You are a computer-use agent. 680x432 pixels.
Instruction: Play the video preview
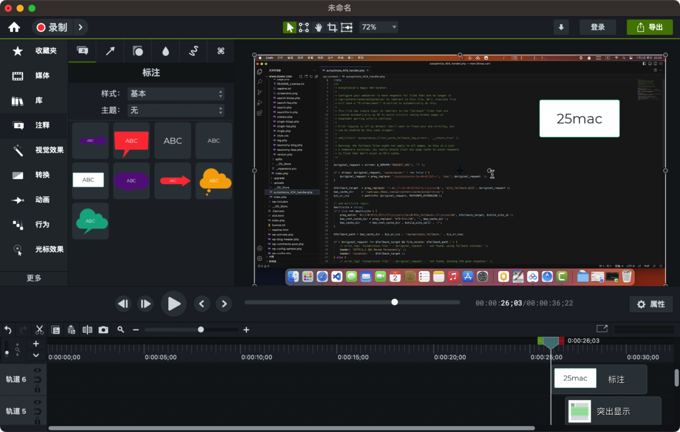pyautogui.click(x=173, y=304)
